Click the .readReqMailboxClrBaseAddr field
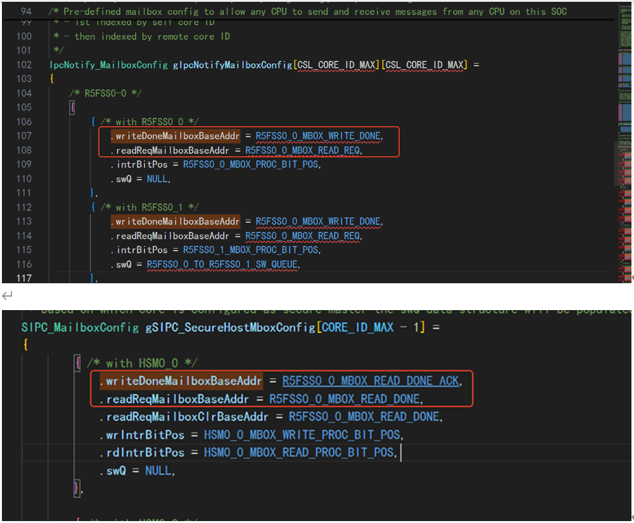The image size is (634, 523). click(184, 417)
